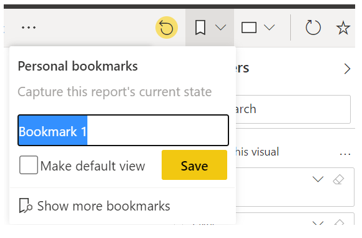The image size is (362, 238).
Task: Click the bookmark icon in toolbar
Action: click(200, 27)
